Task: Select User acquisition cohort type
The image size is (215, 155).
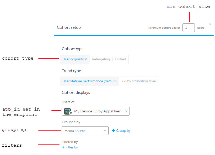Action: coord(75,59)
